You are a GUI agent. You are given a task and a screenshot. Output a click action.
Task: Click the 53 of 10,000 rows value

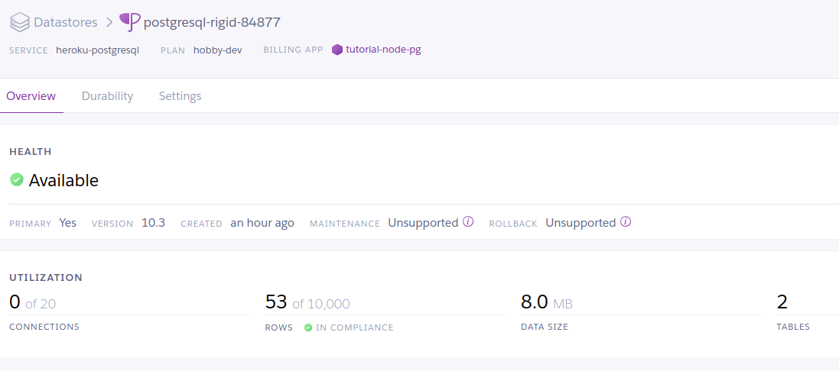click(x=307, y=302)
